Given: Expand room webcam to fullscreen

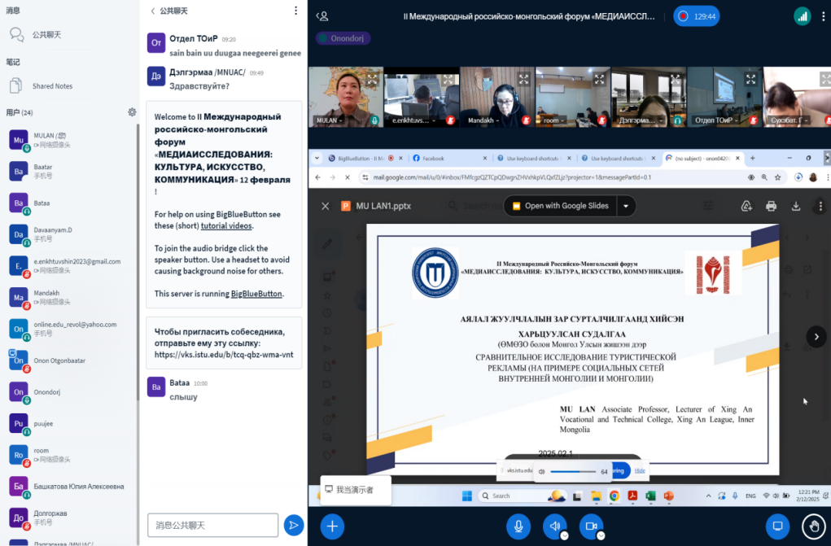Looking at the screenshot, I should [x=599, y=80].
